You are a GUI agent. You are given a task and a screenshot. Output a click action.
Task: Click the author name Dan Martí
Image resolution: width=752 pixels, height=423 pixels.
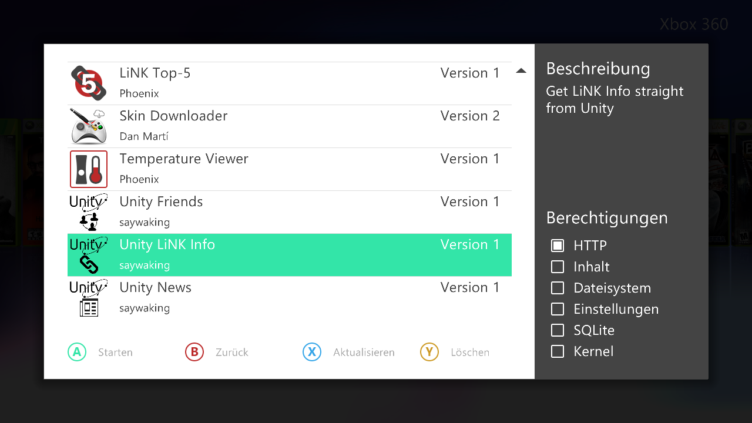coord(144,136)
